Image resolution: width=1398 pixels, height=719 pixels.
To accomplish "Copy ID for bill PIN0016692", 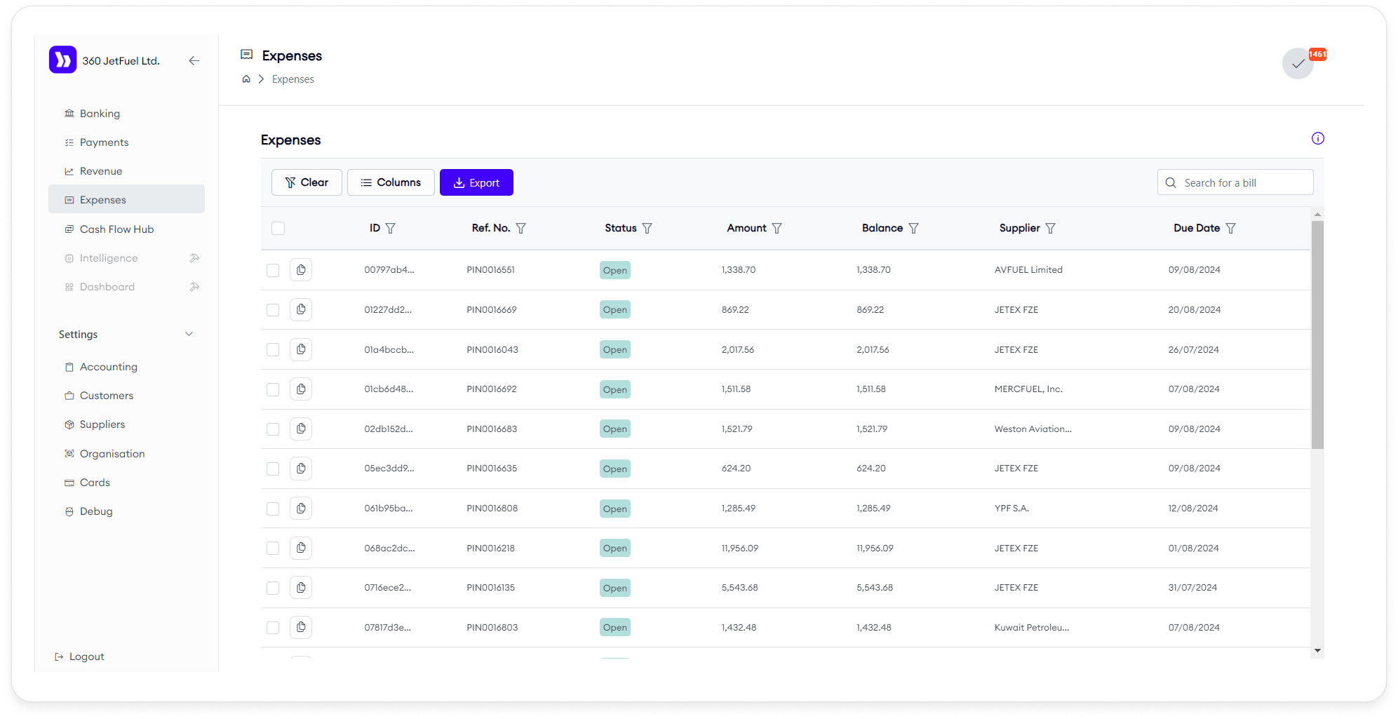I will tap(301, 389).
